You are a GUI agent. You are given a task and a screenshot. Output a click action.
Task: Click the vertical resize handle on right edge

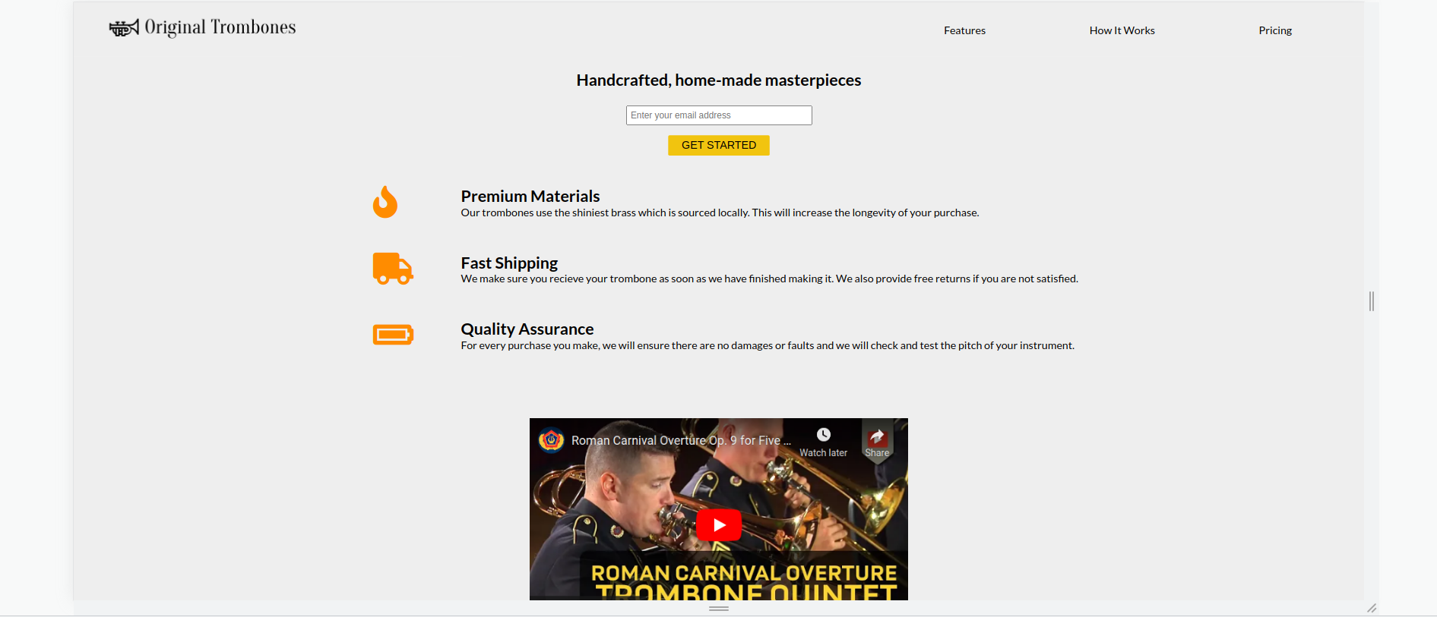point(1372,301)
